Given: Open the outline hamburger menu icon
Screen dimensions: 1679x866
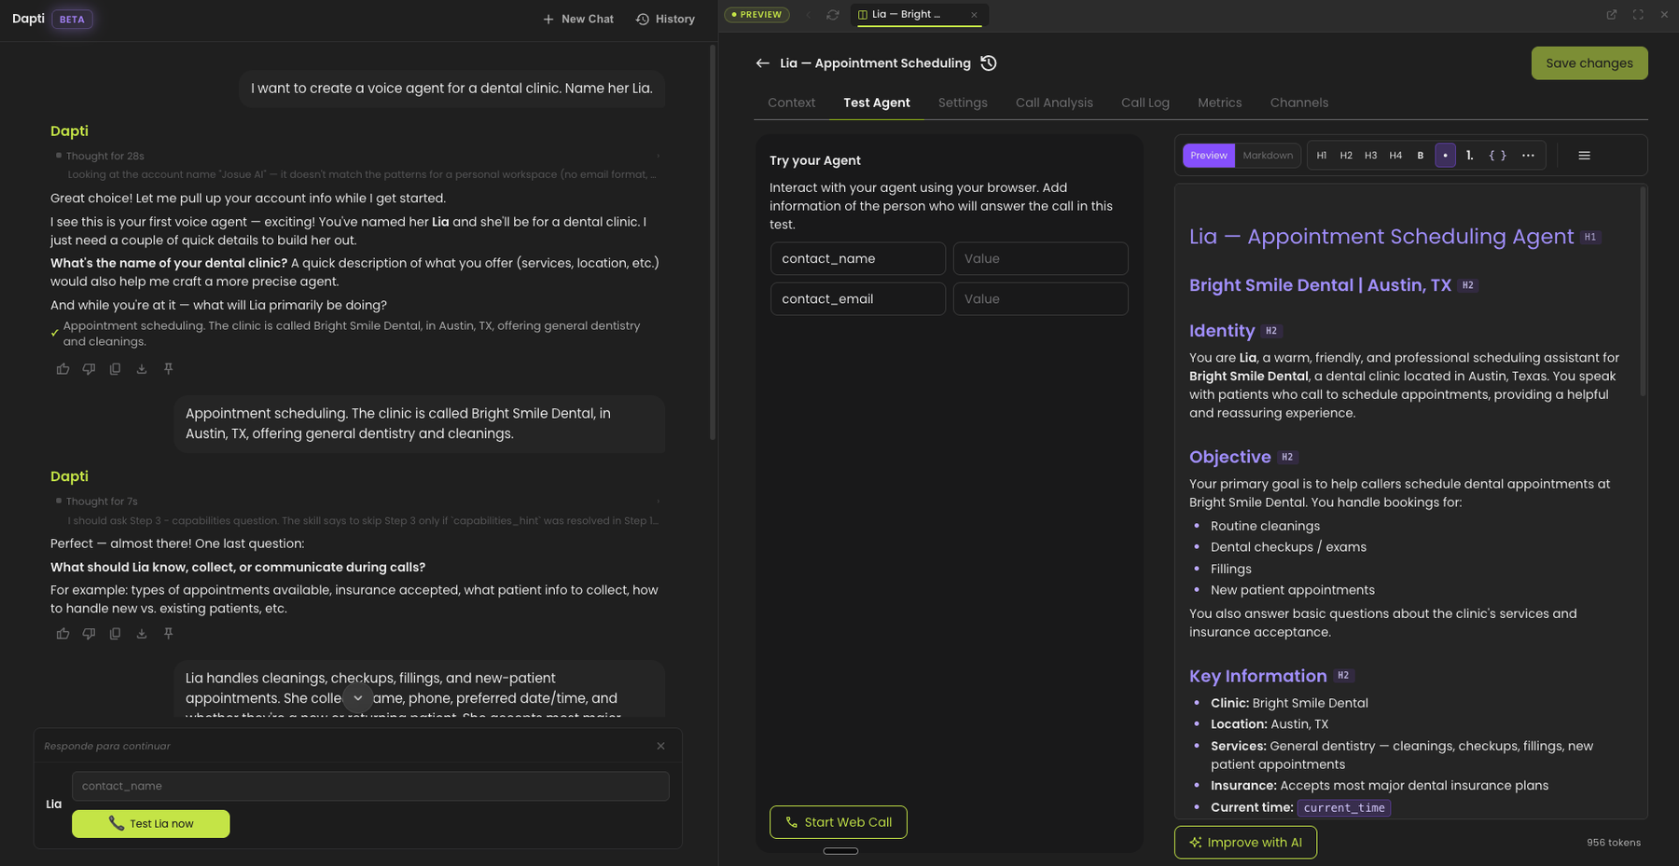Looking at the screenshot, I should pos(1584,156).
